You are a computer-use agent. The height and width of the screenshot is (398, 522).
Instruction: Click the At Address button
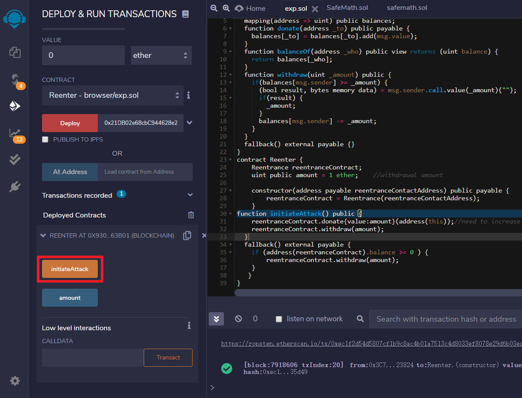(x=70, y=172)
